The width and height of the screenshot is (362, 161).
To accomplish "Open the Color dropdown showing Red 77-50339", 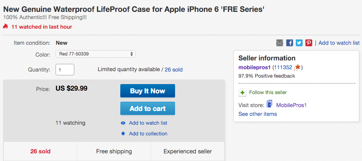I will click(x=95, y=54).
